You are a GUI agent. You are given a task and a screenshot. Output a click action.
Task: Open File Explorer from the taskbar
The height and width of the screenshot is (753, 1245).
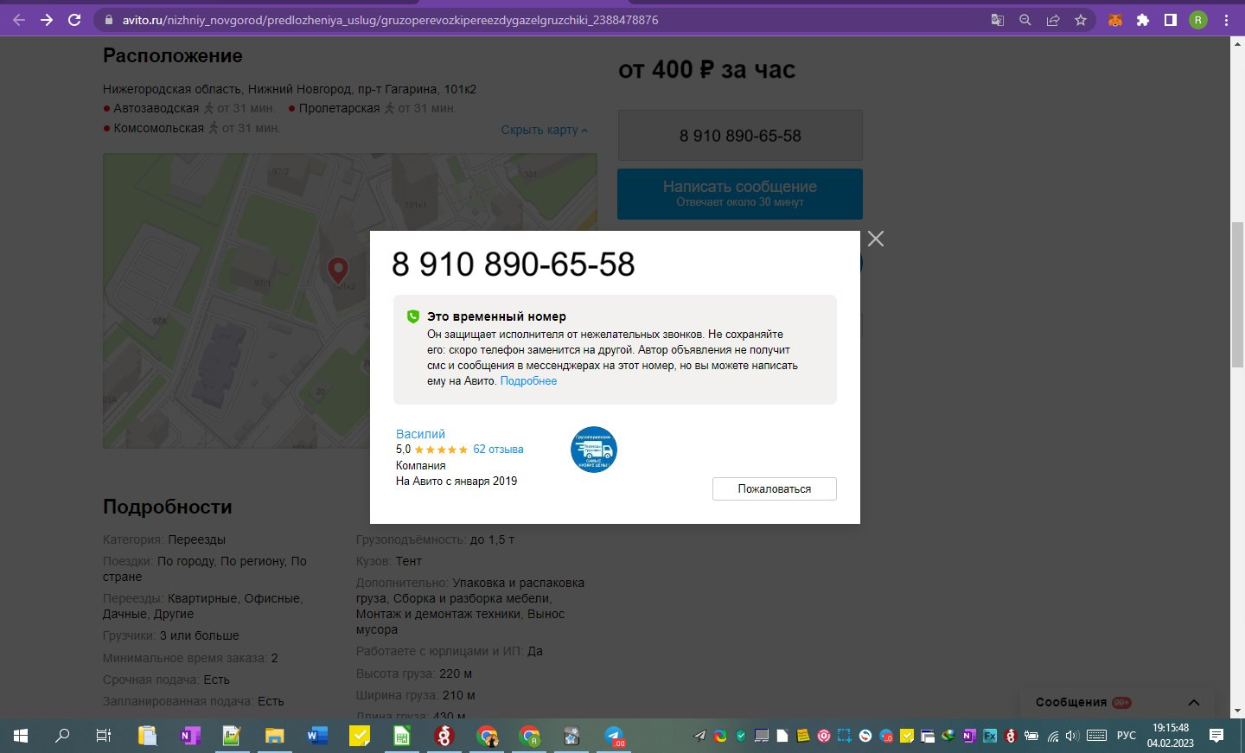[x=274, y=736]
